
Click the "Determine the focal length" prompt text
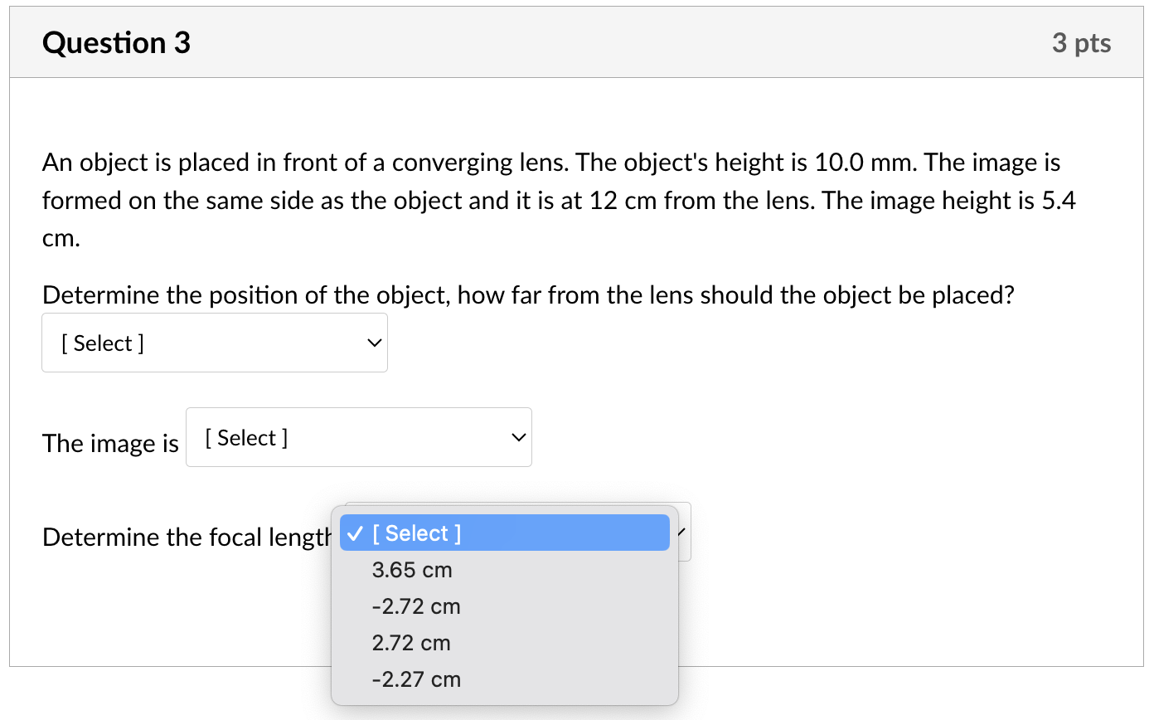click(184, 537)
